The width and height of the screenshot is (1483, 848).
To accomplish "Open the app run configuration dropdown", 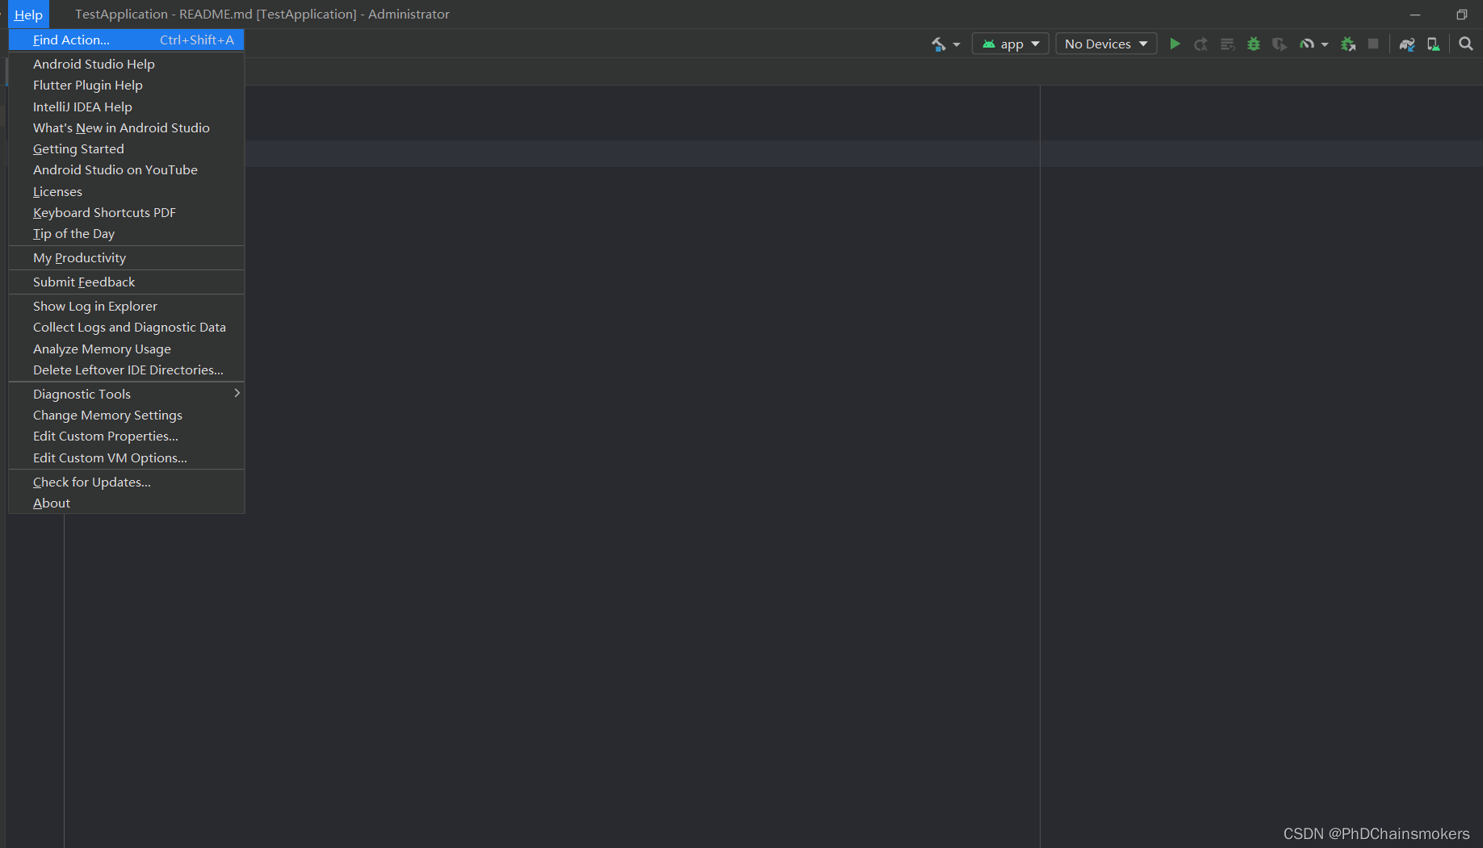I will [x=1010, y=44].
